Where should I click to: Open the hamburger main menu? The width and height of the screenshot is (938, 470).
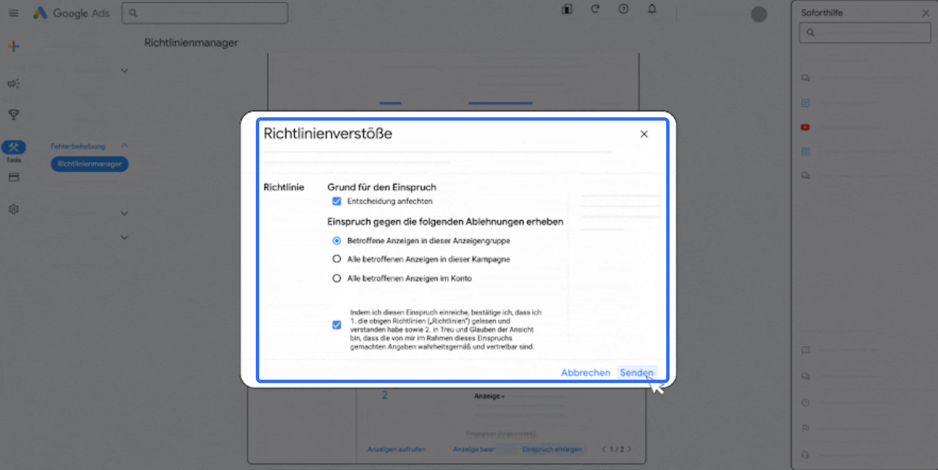tap(14, 13)
